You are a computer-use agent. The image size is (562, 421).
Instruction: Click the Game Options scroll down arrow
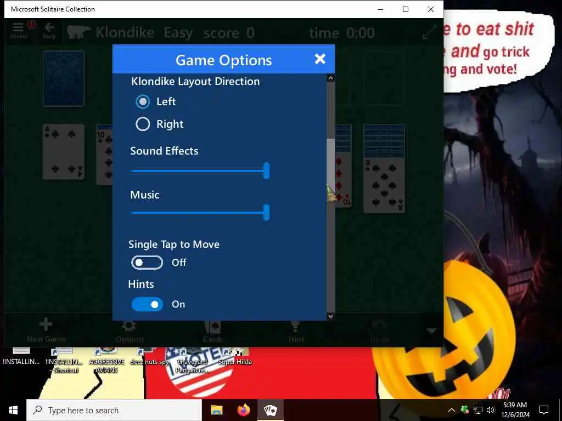click(x=330, y=316)
